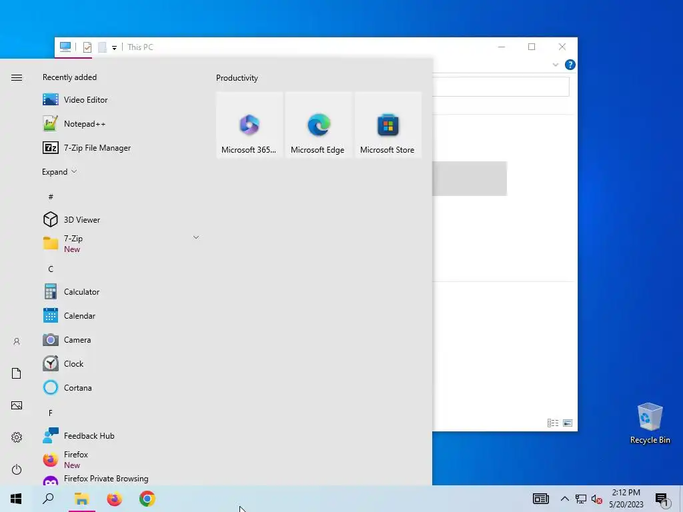Image resolution: width=683 pixels, height=512 pixels.
Task: Open the Power options button
Action: point(17,469)
